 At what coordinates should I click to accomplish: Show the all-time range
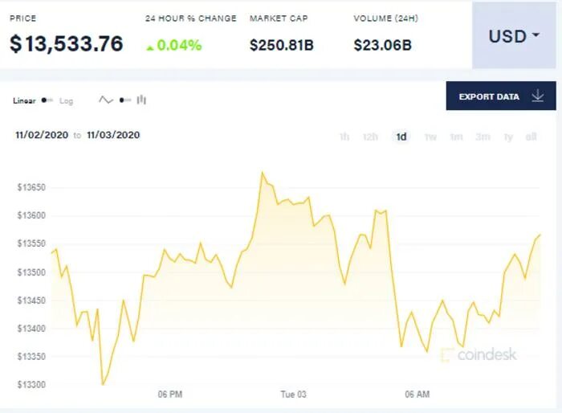tap(531, 137)
